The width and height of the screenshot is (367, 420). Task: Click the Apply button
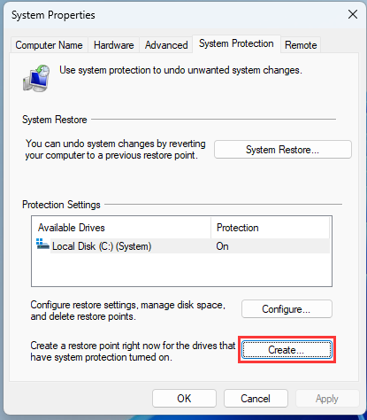[327, 399]
